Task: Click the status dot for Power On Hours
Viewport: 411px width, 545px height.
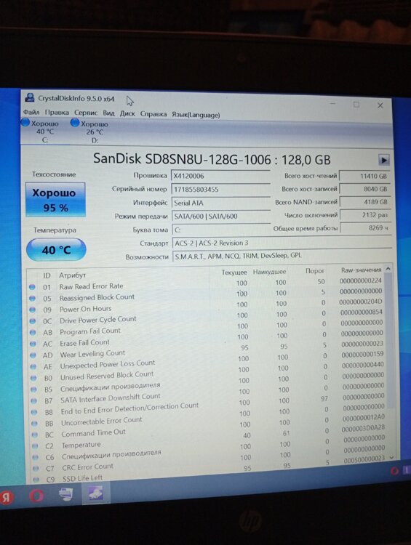Action: tap(32, 310)
